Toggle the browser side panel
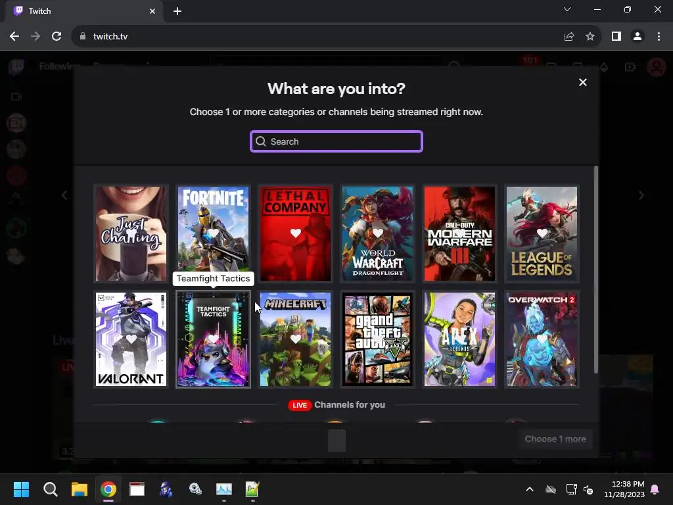This screenshot has height=505, width=673. click(616, 37)
